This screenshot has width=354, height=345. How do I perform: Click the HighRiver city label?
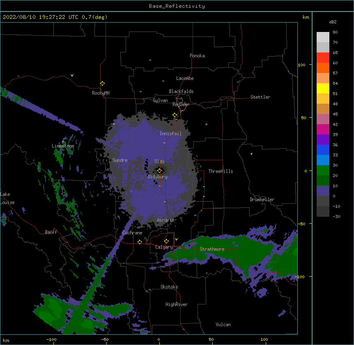coord(177,304)
